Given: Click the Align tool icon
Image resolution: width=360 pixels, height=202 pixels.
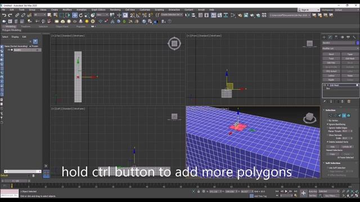Looking at the screenshot, I should [193, 15].
